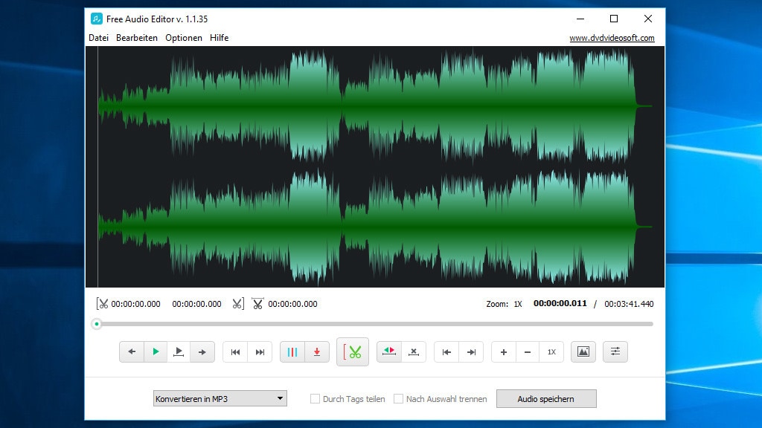Open the Bearbeiten menu
762x428 pixels.
(x=137, y=37)
